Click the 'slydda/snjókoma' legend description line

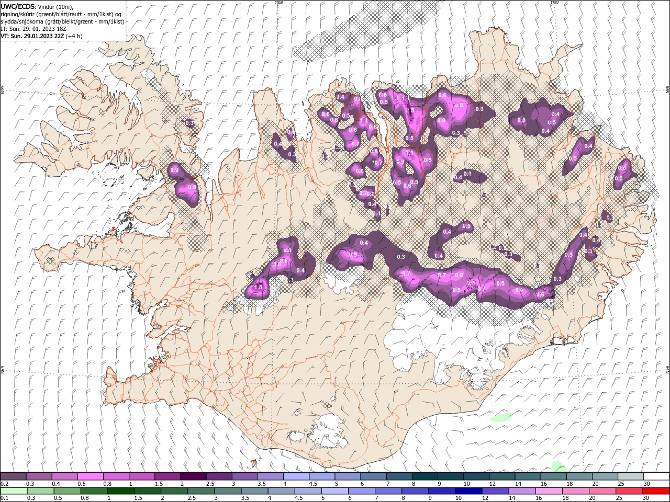pos(62,21)
